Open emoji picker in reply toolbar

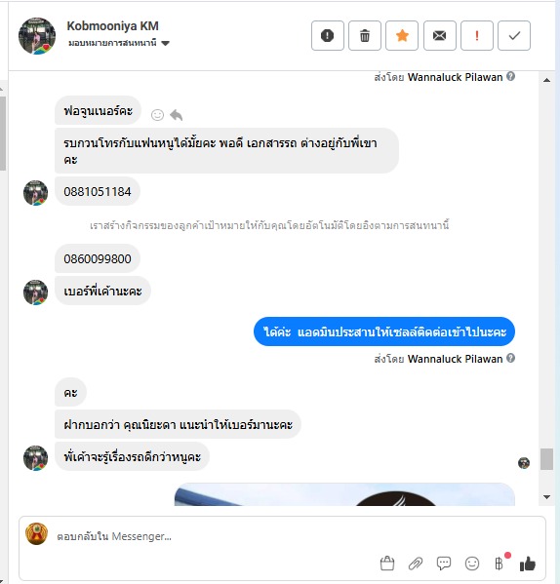pos(472,564)
